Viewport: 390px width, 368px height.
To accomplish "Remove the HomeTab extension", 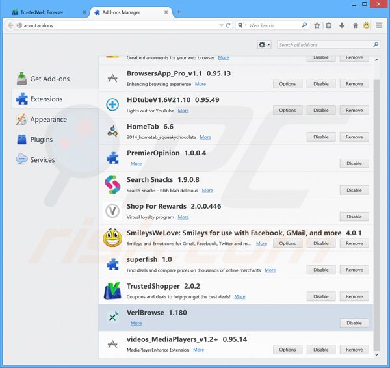I will (x=354, y=137).
